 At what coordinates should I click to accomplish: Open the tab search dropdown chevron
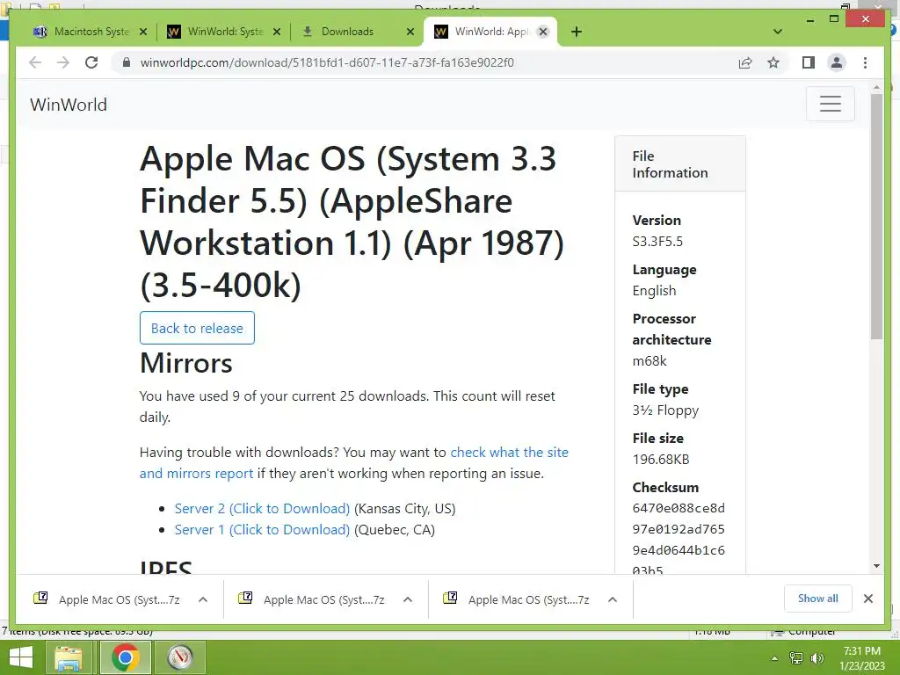point(778,32)
